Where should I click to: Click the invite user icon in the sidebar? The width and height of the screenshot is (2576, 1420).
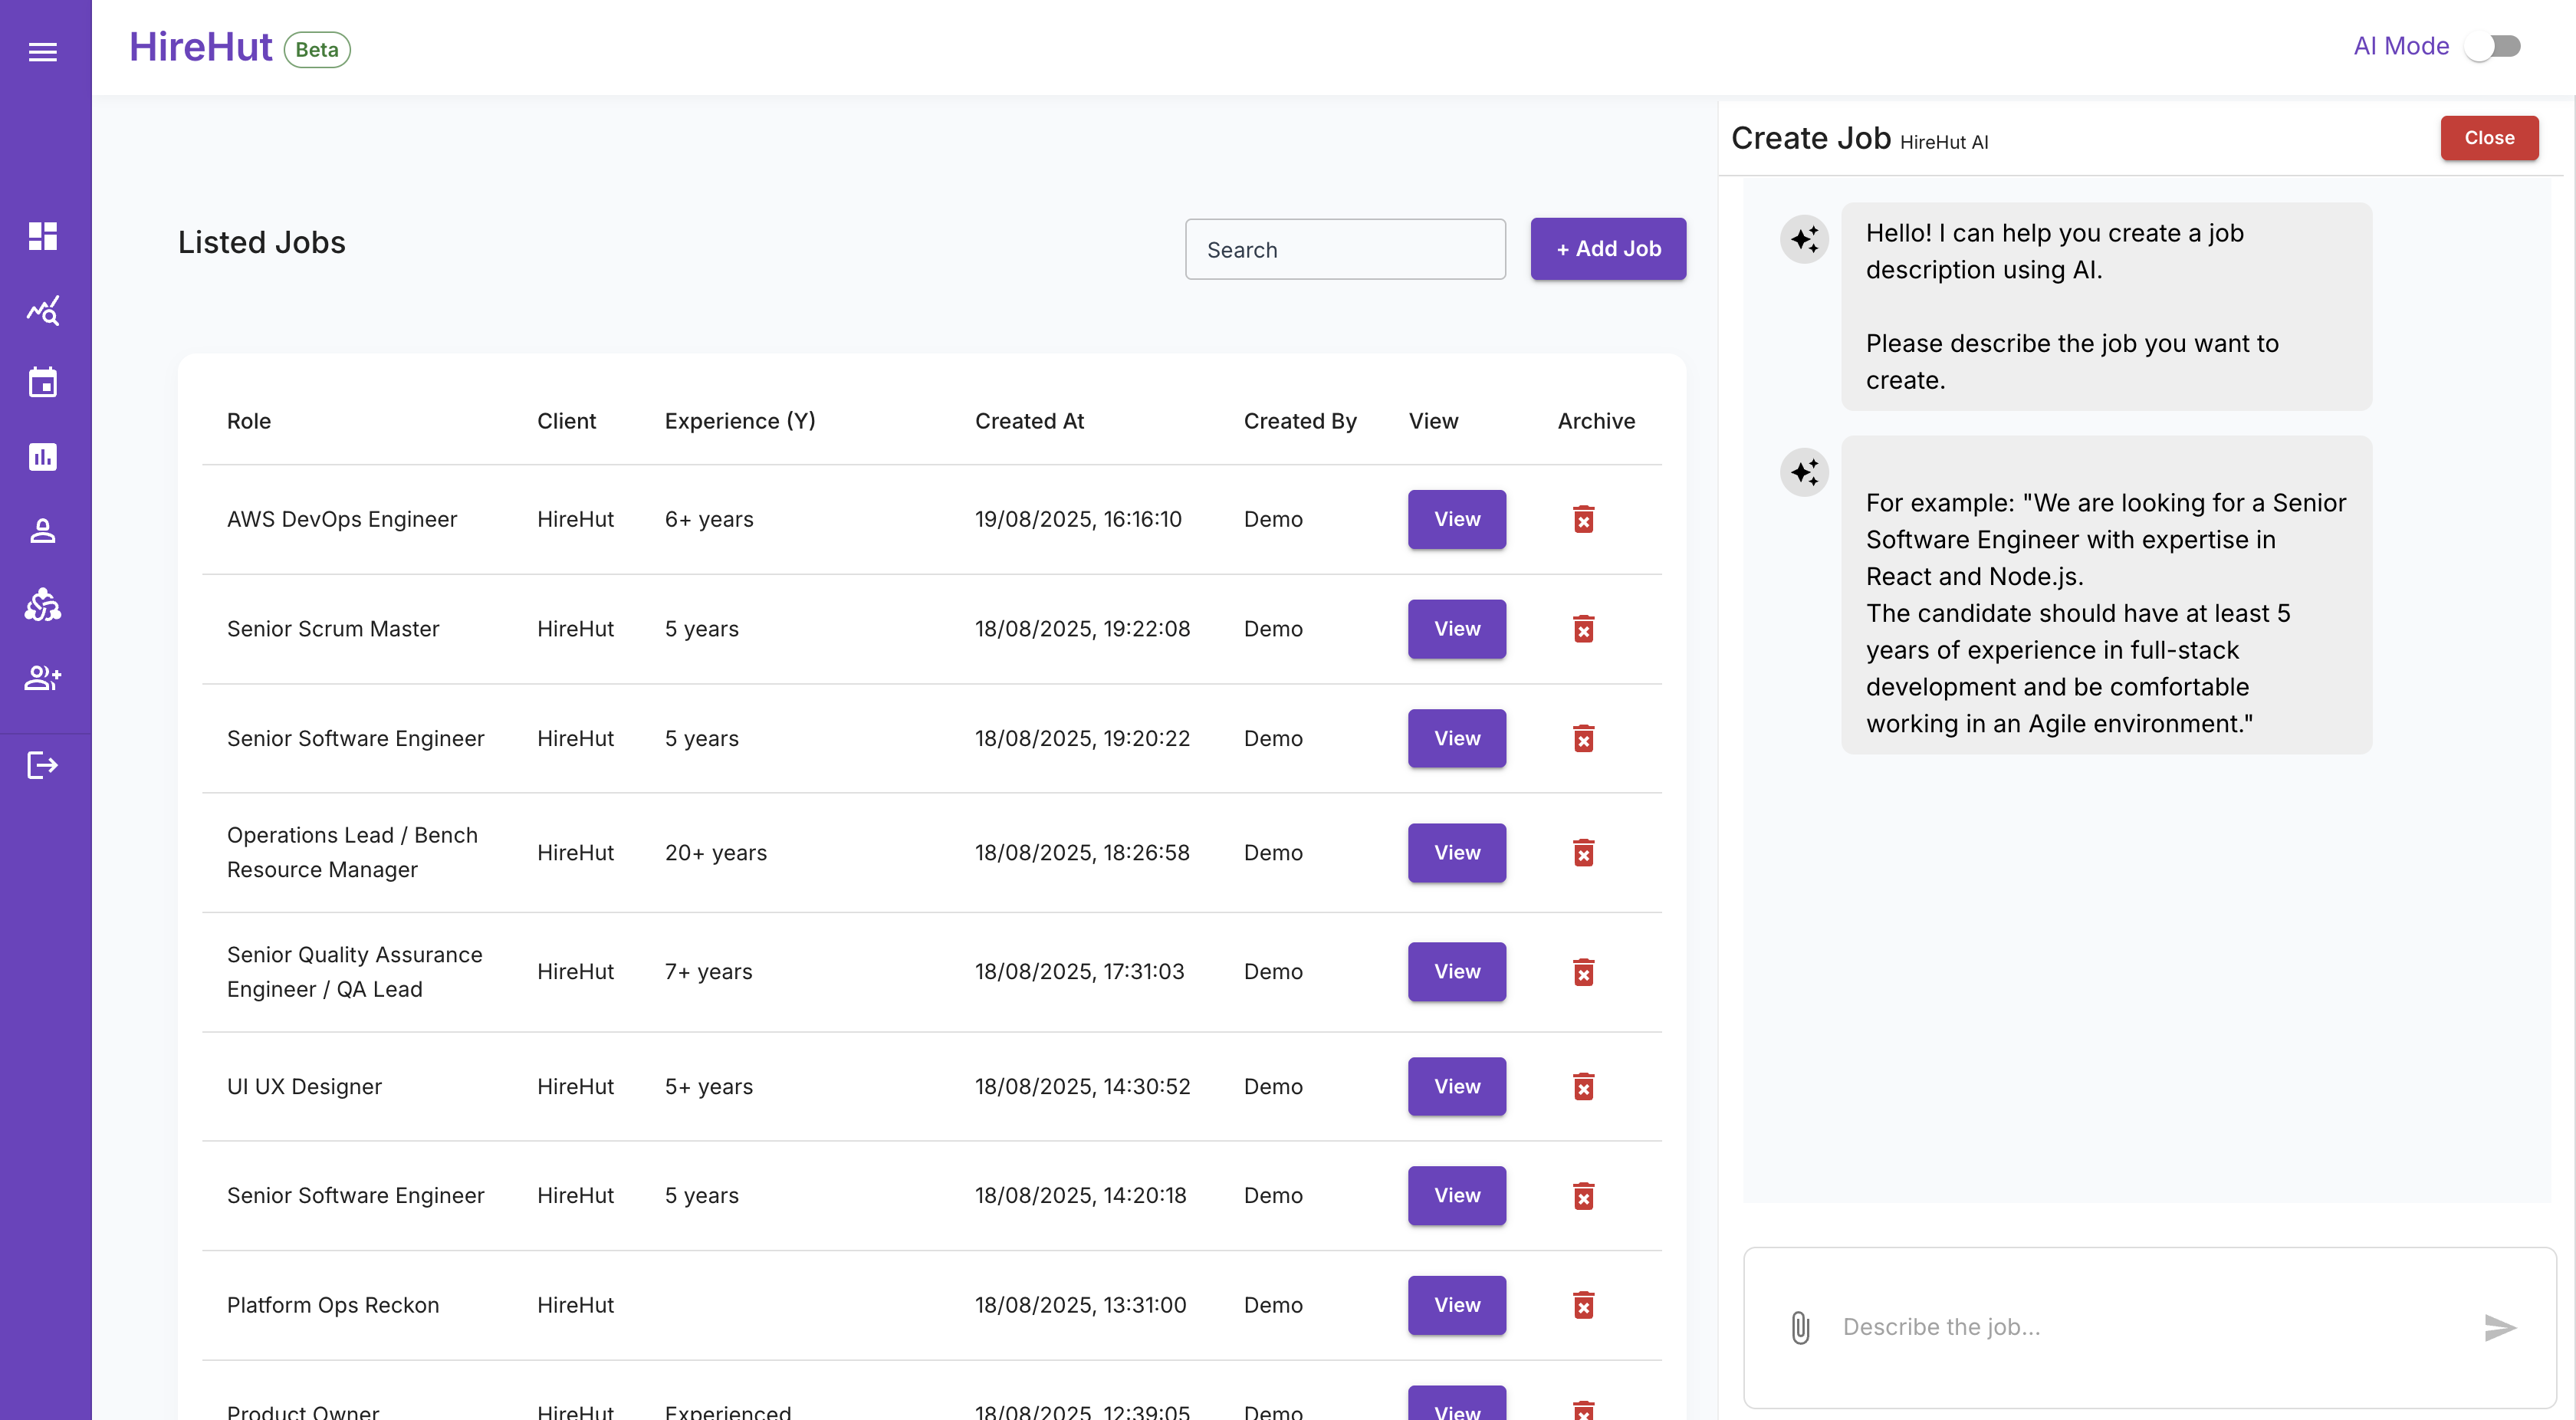coord(43,679)
